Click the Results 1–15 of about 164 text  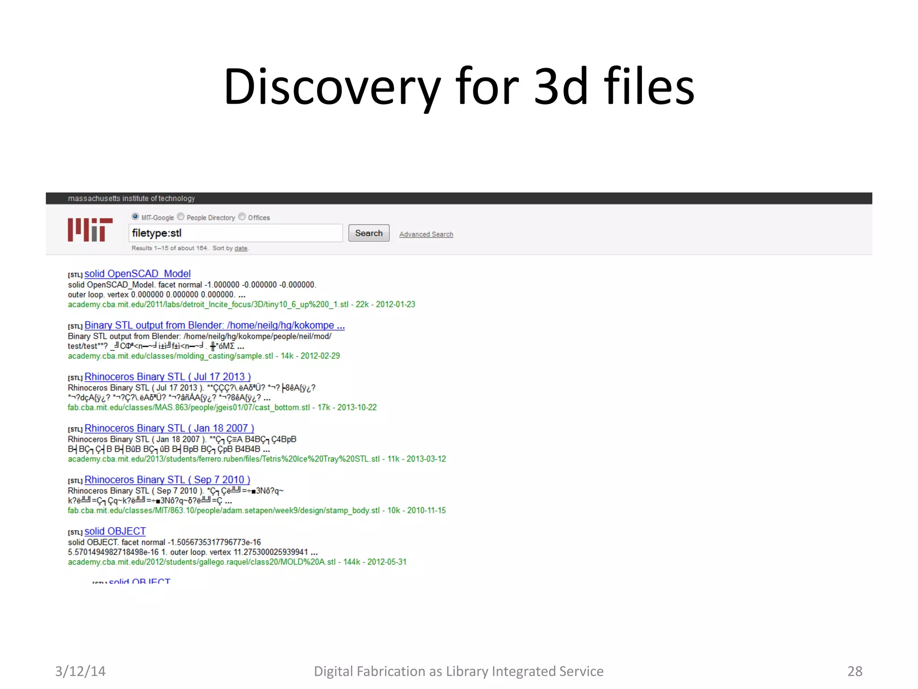(x=169, y=248)
